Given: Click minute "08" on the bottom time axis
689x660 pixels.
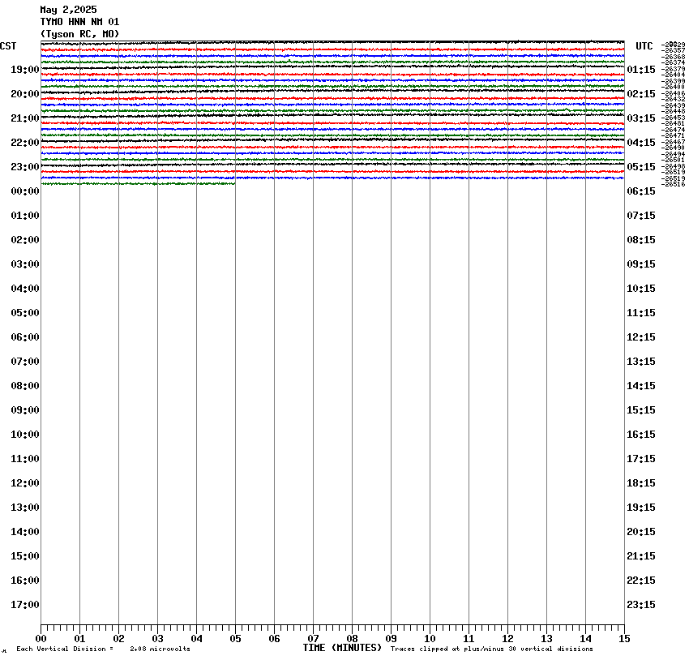Looking at the screenshot, I should pyautogui.click(x=352, y=639).
